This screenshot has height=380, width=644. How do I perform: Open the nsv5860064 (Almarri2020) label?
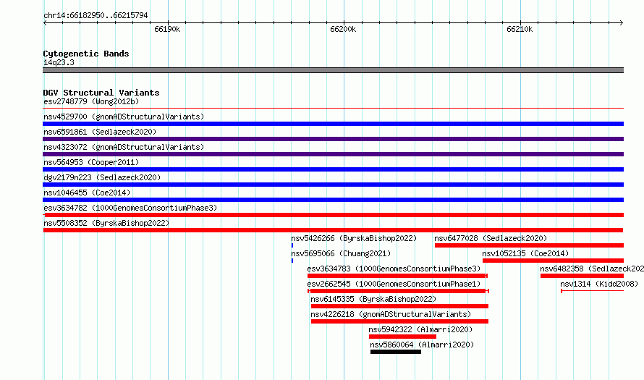coord(422,345)
